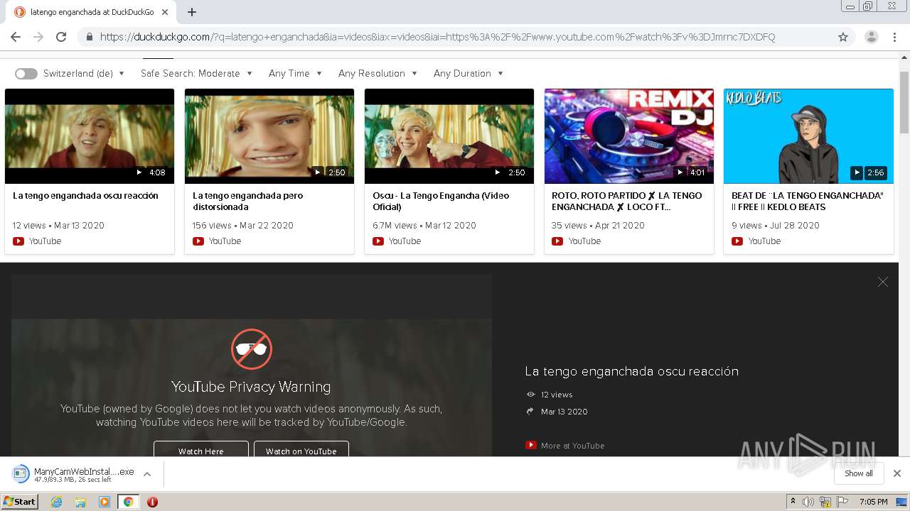Image resolution: width=910 pixels, height=511 pixels.
Task: Click title Oscu - La Tengo Engancha (Video Oficial)
Action: 441,202
